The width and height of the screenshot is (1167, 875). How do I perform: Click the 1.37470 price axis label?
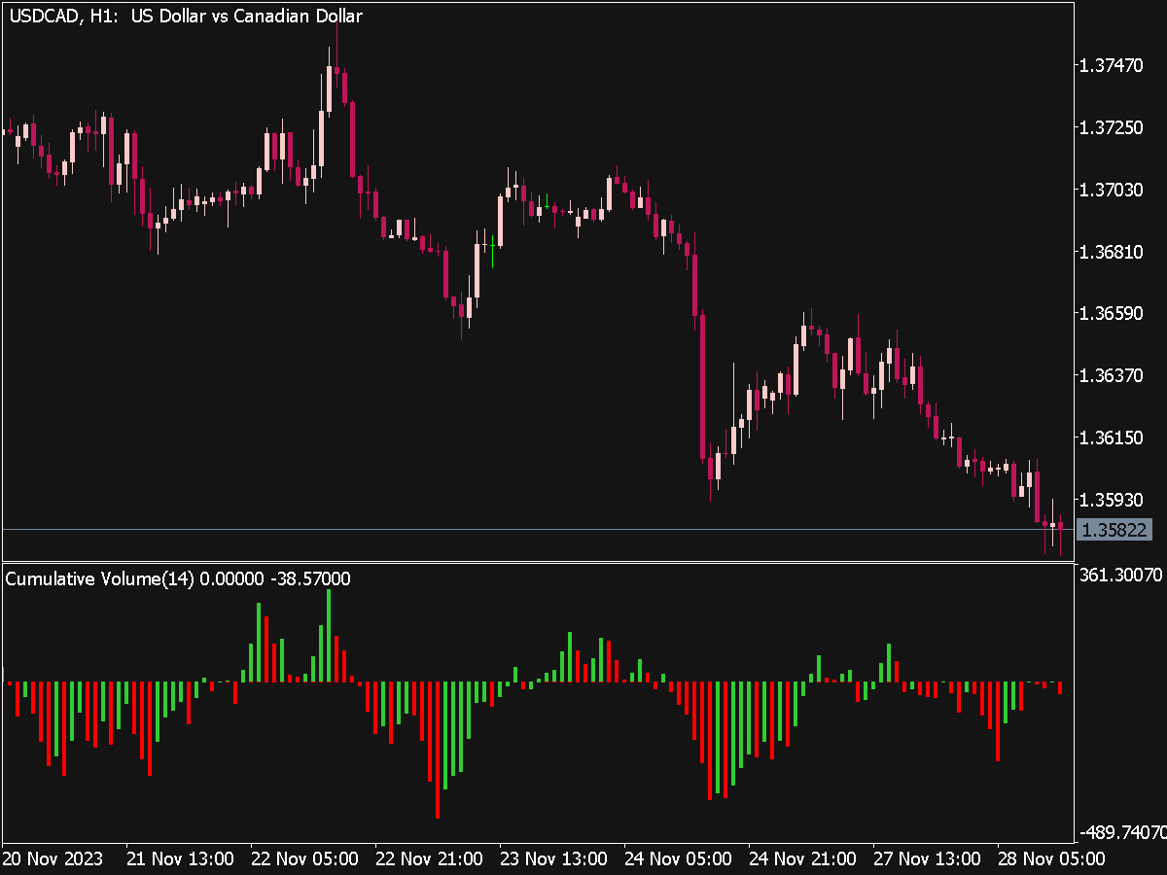click(x=1113, y=66)
